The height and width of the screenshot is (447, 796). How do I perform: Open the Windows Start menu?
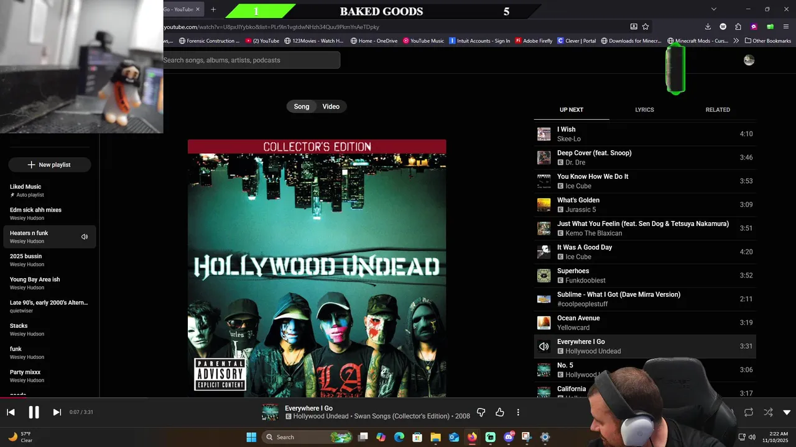click(251, 437)
